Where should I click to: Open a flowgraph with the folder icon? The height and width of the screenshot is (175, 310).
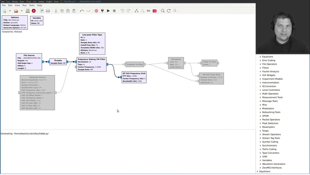point(16,11)
